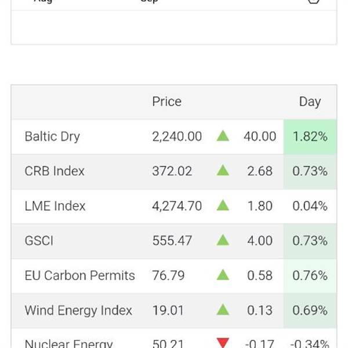Open the Baltic Dry index link
348x348 pixels.
(52, 137)
